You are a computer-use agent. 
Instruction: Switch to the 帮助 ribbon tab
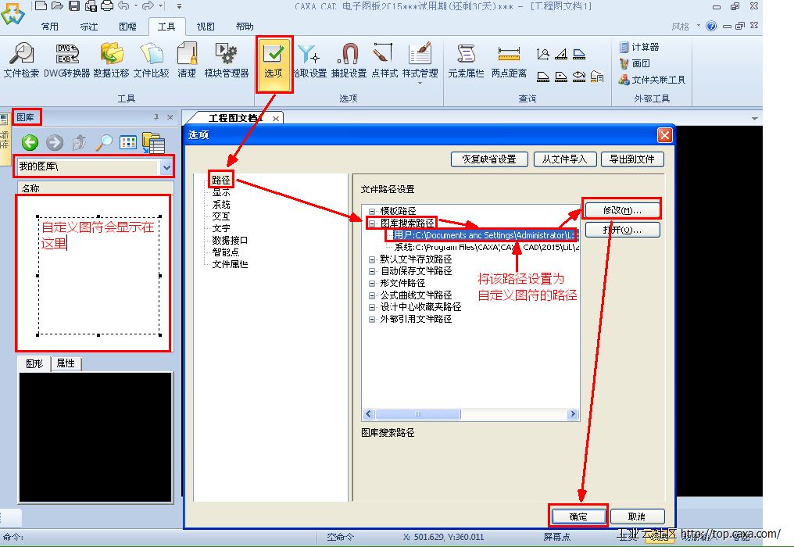(245, 27)
